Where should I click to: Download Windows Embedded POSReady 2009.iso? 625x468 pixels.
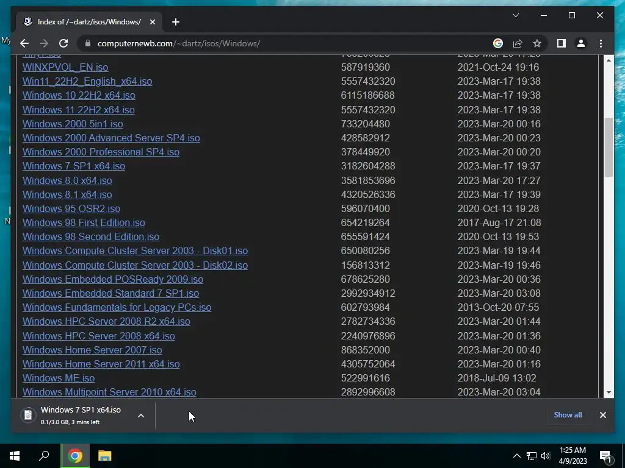(x=113, y=279)
